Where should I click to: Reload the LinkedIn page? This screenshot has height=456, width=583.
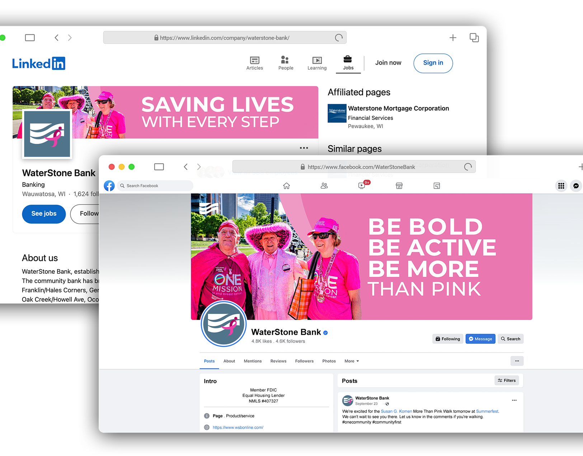tap(339, 38)
